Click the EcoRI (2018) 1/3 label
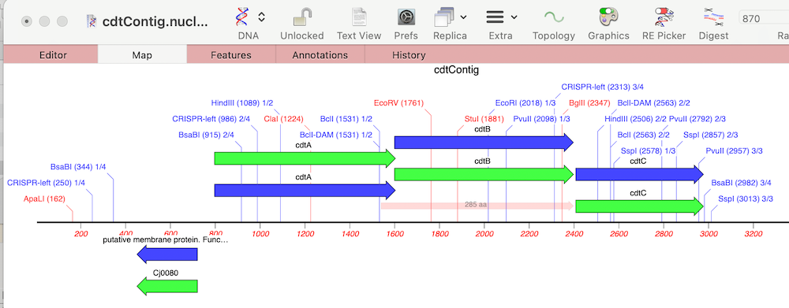The width and height of the screenshot is (789, 308). (x=525, y=103)
